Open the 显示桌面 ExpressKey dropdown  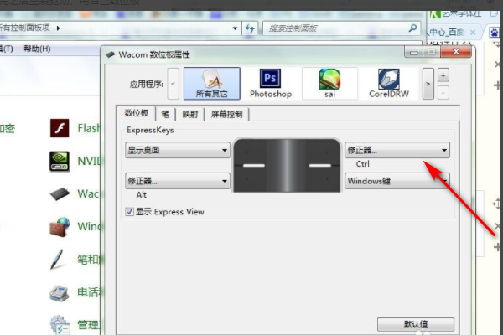[178, 150]
